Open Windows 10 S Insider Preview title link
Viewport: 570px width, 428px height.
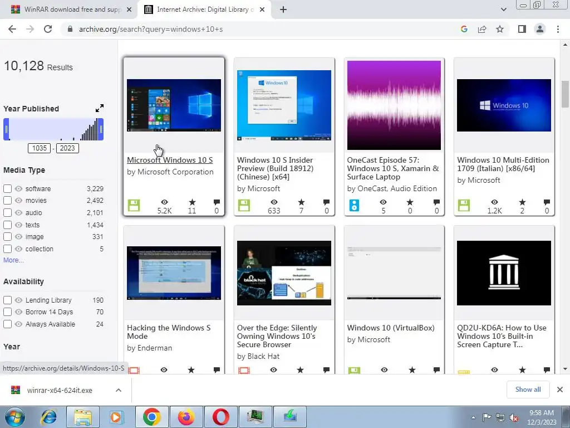[x=275, y=168]
